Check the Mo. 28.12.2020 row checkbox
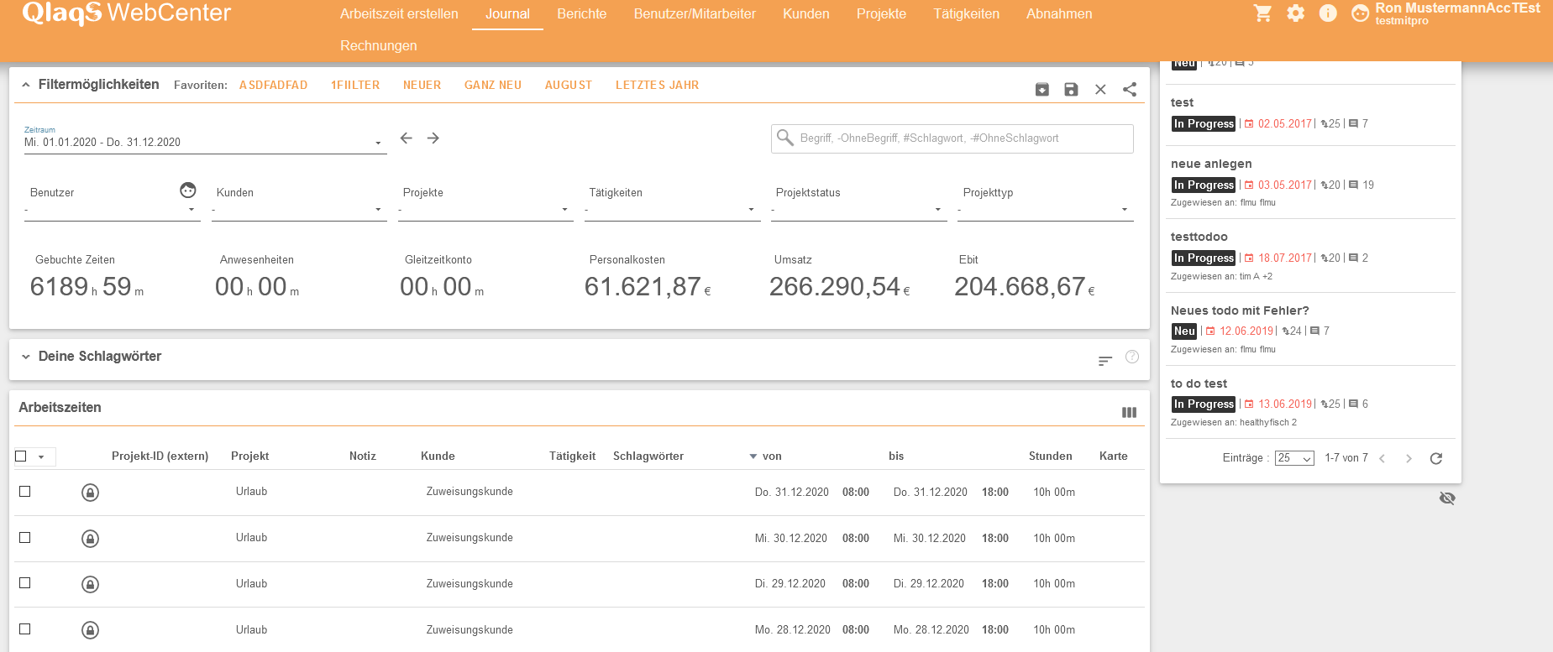This screenshot has width=1553, height=652. pos(25,629)
